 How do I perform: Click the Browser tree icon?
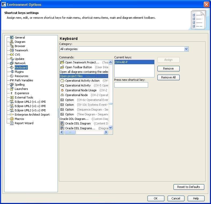(12, 46)
